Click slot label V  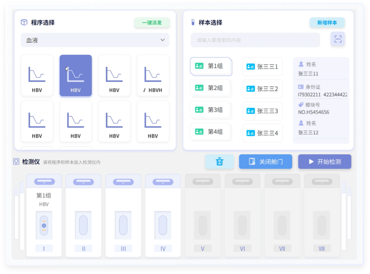click(x=202, y=249)
